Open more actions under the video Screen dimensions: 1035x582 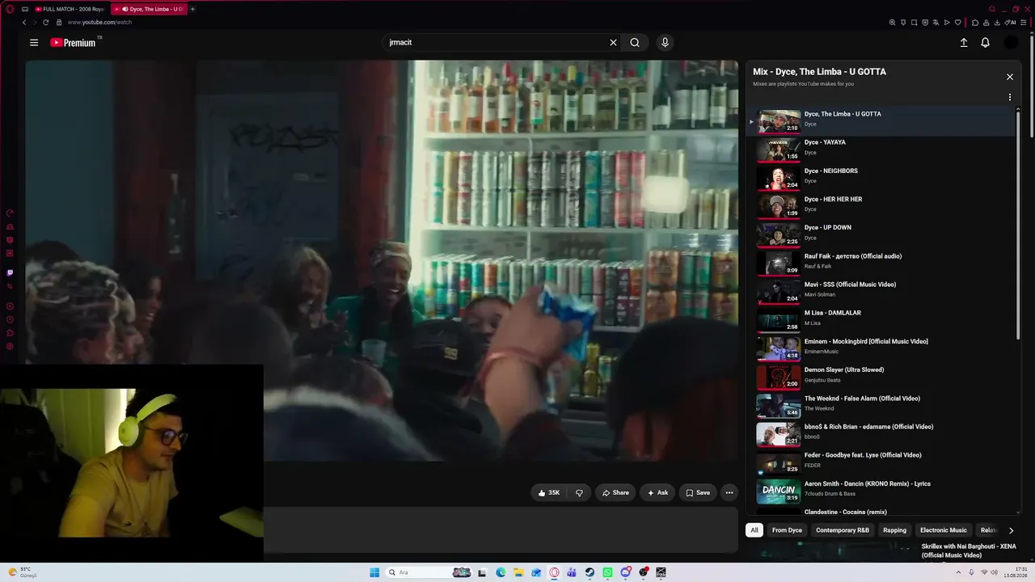(x=729, y=492)
